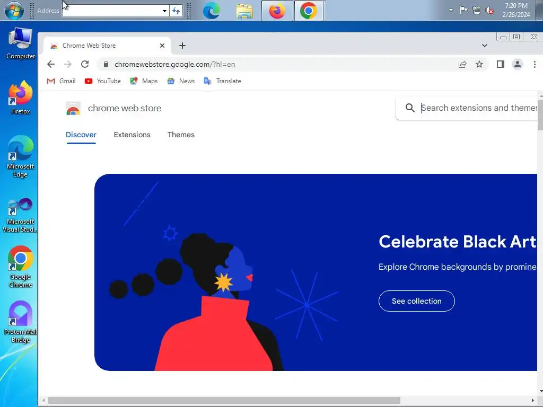Click the chrome web store logo
Viewport: 543px width, 407px height.
[113, 108]
